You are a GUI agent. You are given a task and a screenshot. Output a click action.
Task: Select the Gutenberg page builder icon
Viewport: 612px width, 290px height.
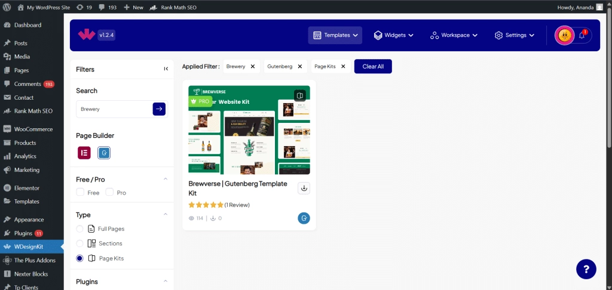[x=104, y=153]
